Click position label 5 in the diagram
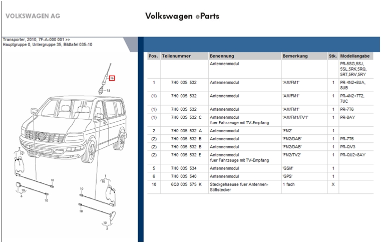The width and height of the screenshot is (381, 243). point(107,228)
